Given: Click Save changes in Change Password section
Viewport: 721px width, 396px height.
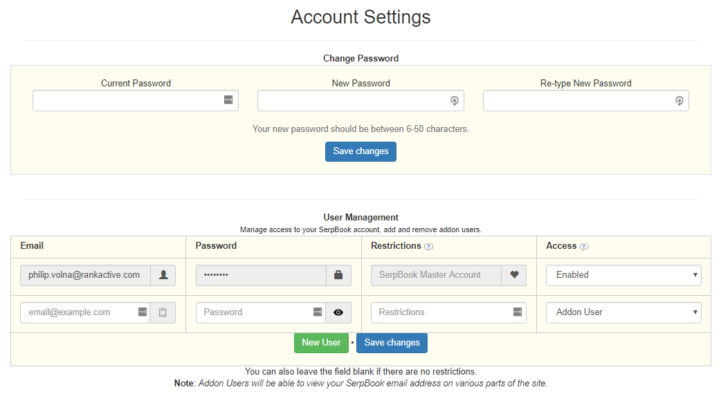Looking at the screenshot, I should pyautogui.click(x=360, y=151).
